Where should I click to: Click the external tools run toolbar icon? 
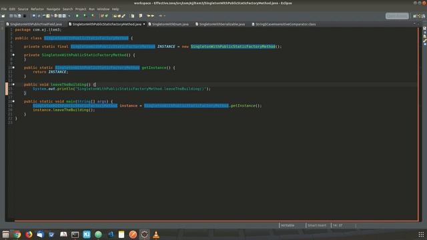tap(93, 16)
